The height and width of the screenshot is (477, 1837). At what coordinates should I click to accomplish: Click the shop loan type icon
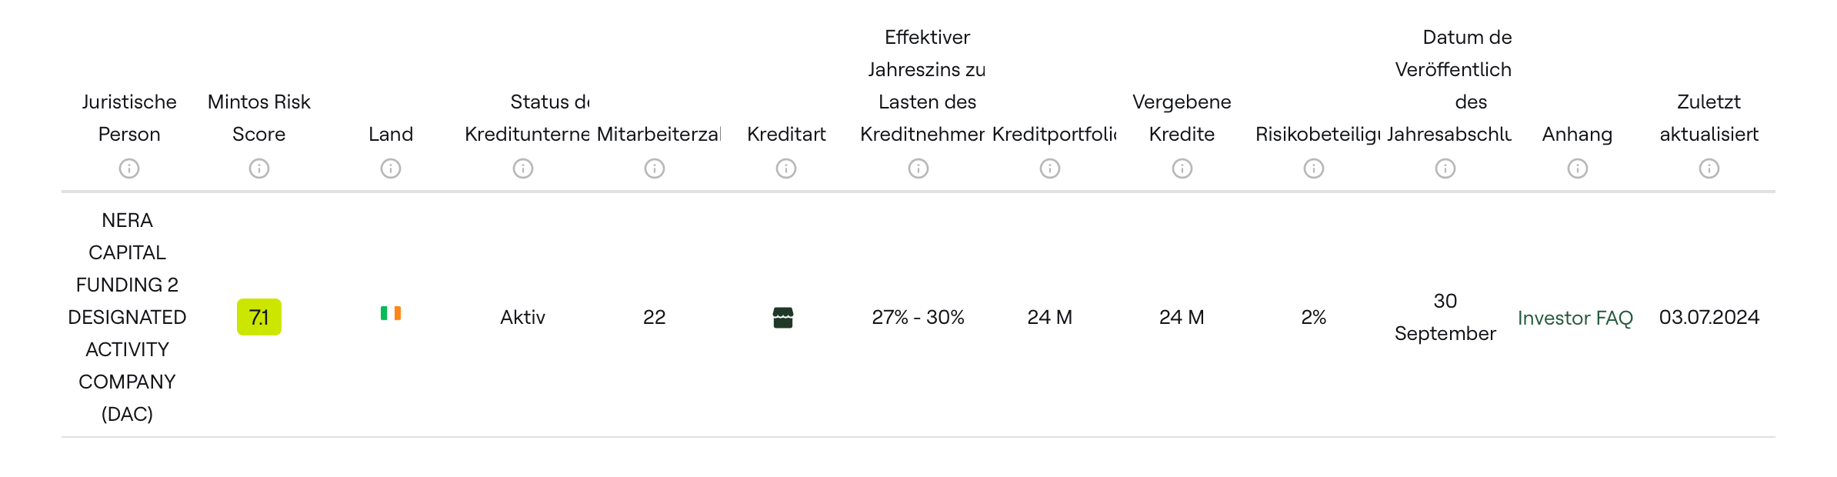[783, 317]
